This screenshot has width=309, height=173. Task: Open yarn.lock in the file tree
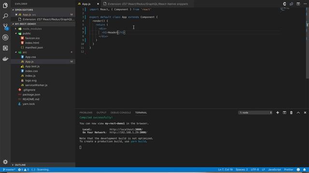pyautogui.click(x=28, y=104)
